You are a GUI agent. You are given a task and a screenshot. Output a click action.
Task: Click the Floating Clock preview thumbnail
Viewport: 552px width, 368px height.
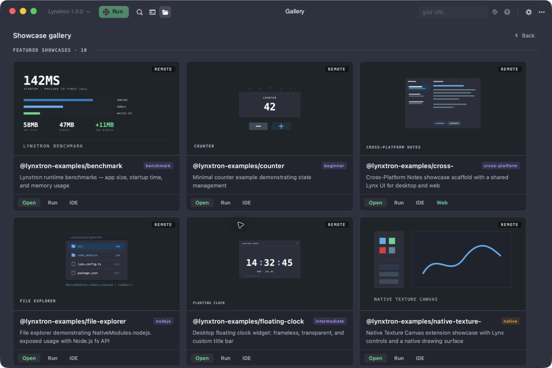click(270, 264)
